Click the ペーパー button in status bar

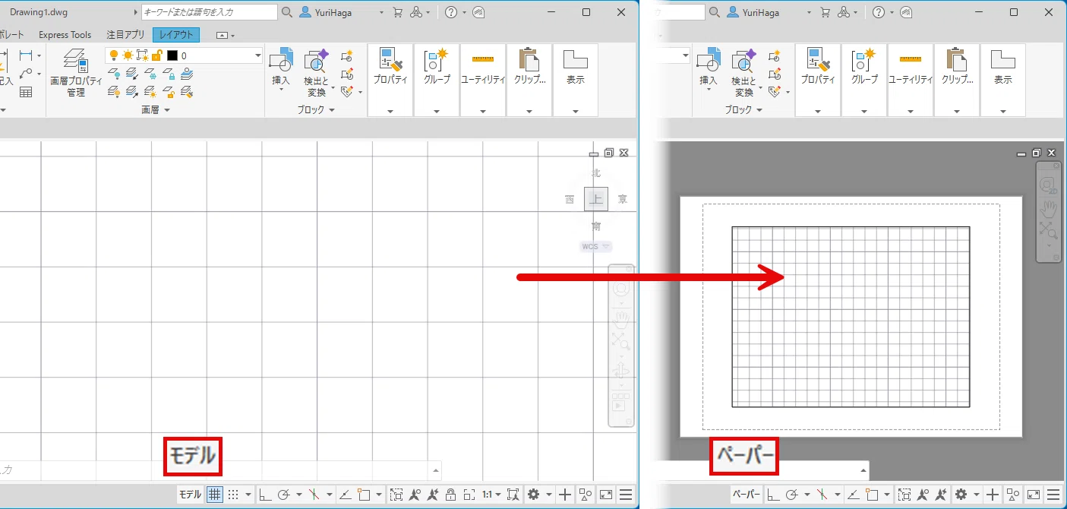coord(747,495)
